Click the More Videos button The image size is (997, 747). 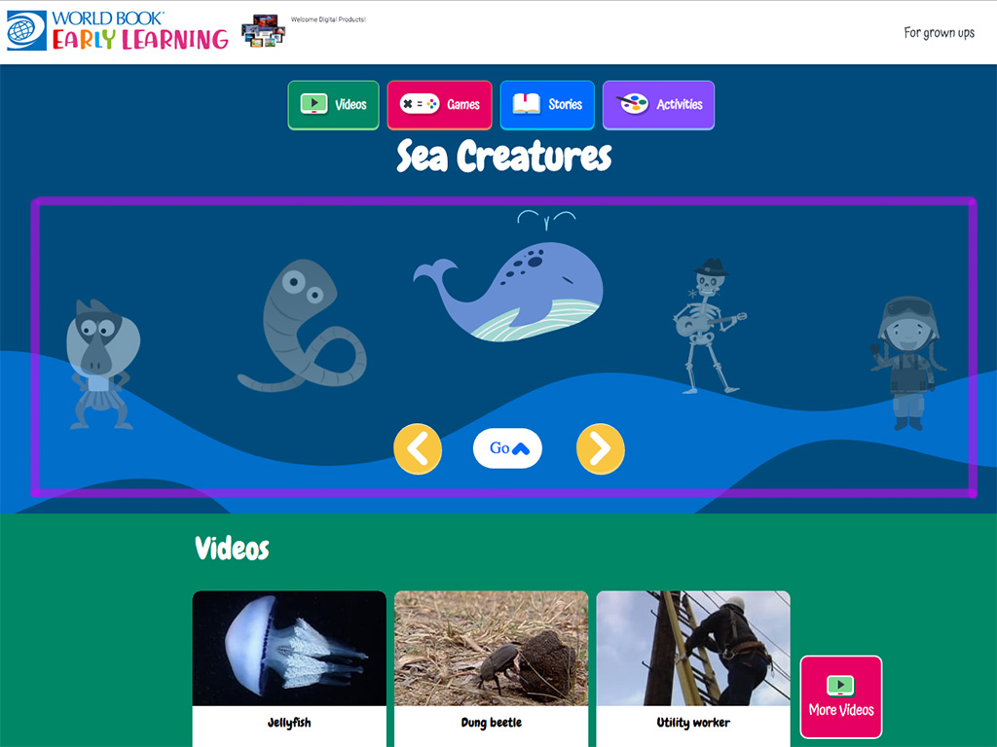pyautogui.click(x=841, y=696)
